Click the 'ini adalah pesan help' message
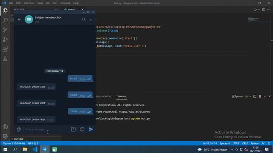Screen dimensions: 273x153 click(x=36, y=119)
